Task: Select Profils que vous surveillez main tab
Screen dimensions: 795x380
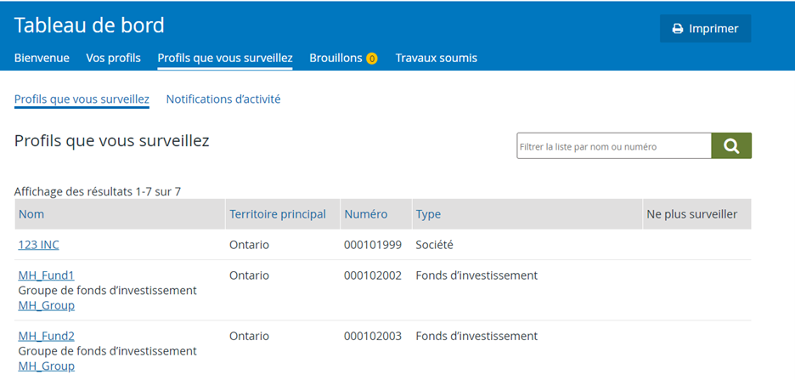Action: [225, 58]
